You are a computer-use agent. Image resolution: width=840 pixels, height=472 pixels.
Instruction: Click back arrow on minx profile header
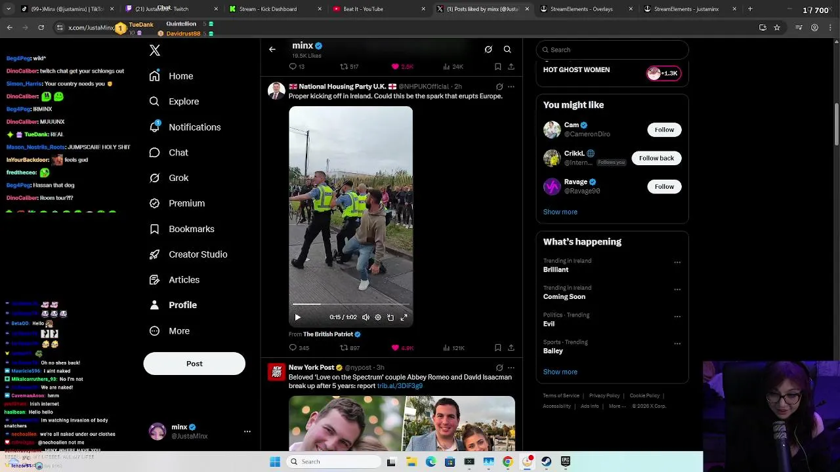pos(272,49)
